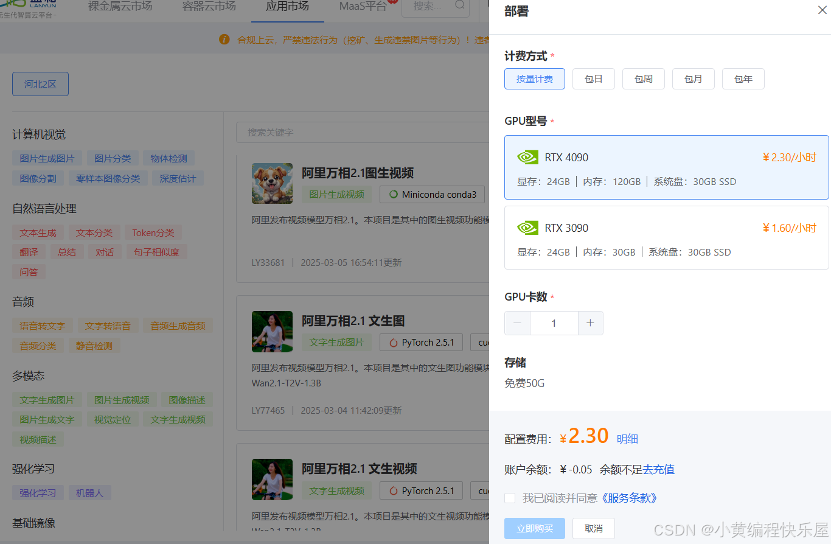Click the ¥2.30/小时 price text
The image size is (831, 544).
(x=789, y=158)
